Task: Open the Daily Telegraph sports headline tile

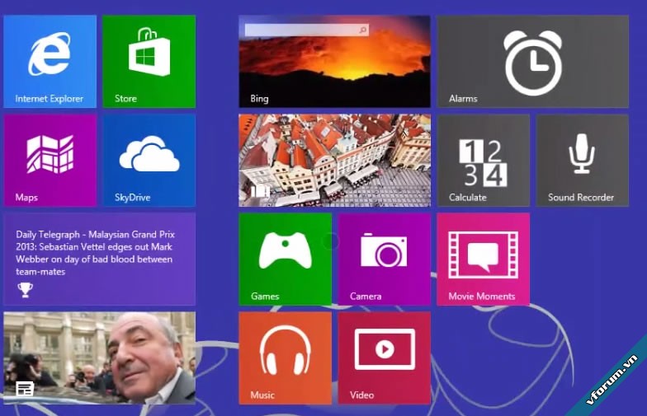Action: 99,259
